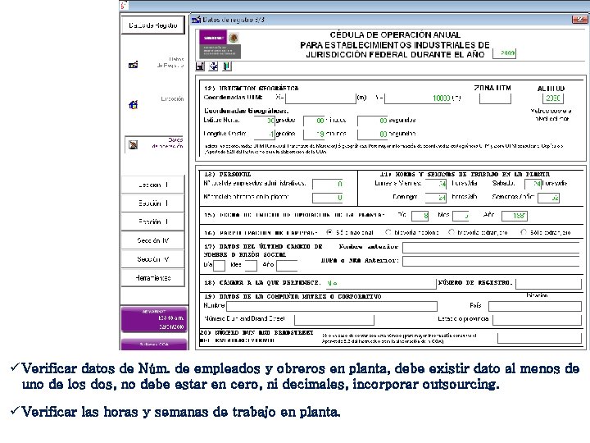This screenshot has width=590, height=443.
Task: Select the 'Sólo nacional' capital radio button
Action: pyautogui.click(x=329, y=232)
